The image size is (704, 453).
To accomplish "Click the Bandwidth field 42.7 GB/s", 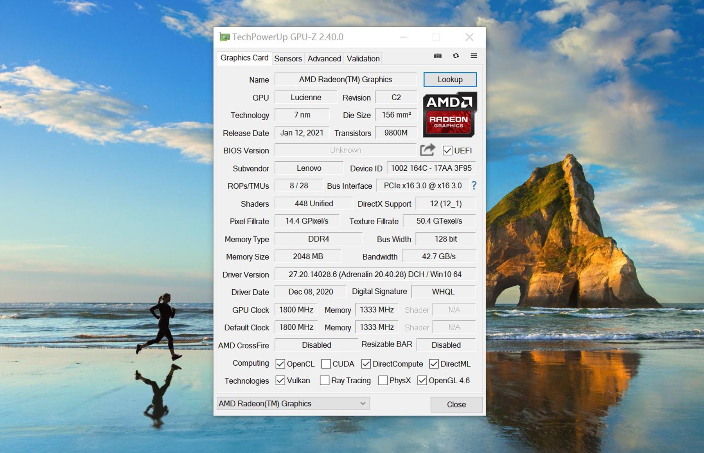I will pyautogui.click(x=439, y=256).
